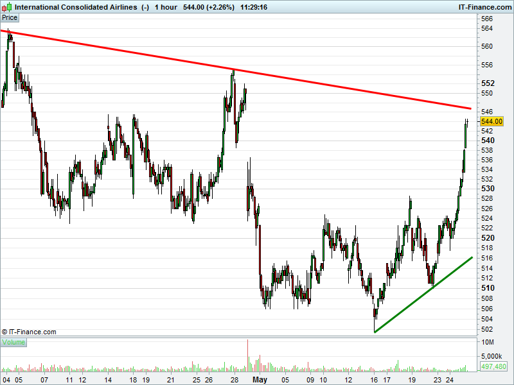
Task: Click the 560 price level on the axis
Action: [487, 46]
